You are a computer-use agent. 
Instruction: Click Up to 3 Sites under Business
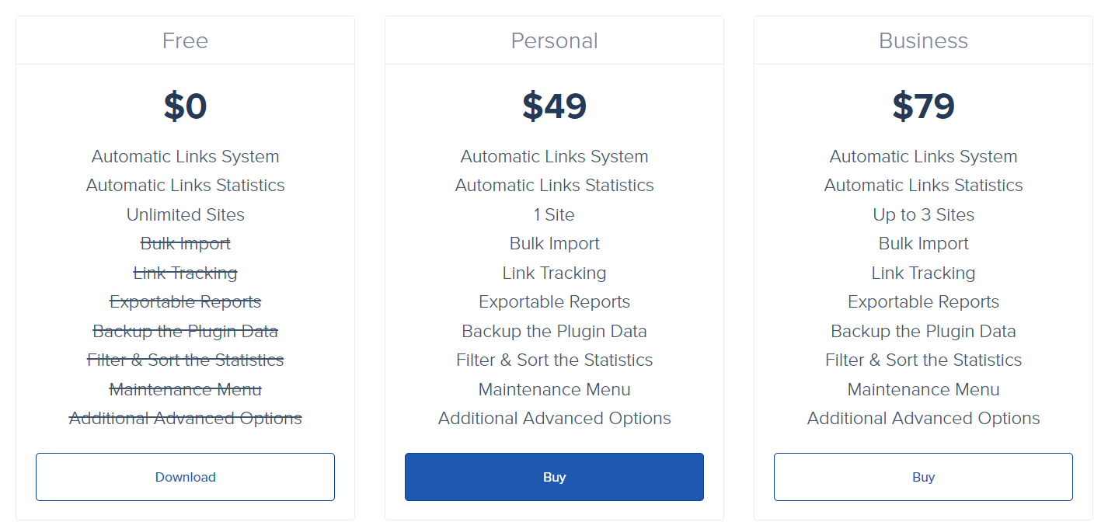coord(923,214)
